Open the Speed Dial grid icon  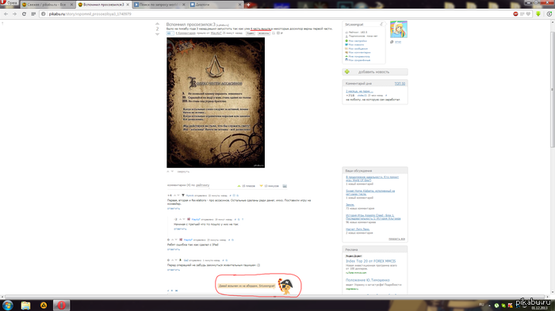33,13
